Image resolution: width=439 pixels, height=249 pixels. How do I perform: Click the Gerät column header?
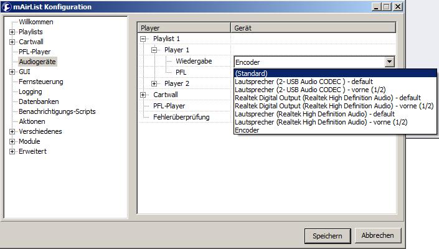tap(313, 28)
